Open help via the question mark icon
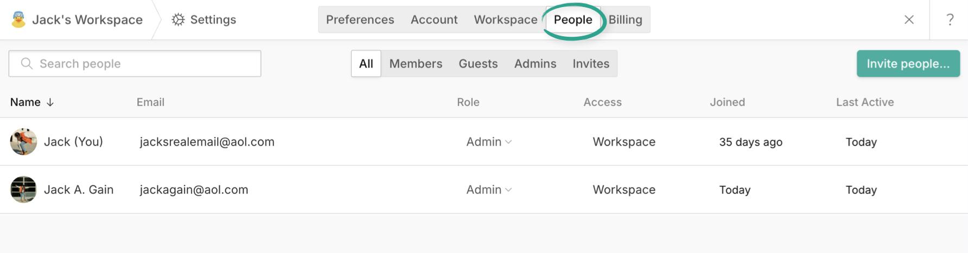Viewport: 968px width, 253px height. coord(950,20)
